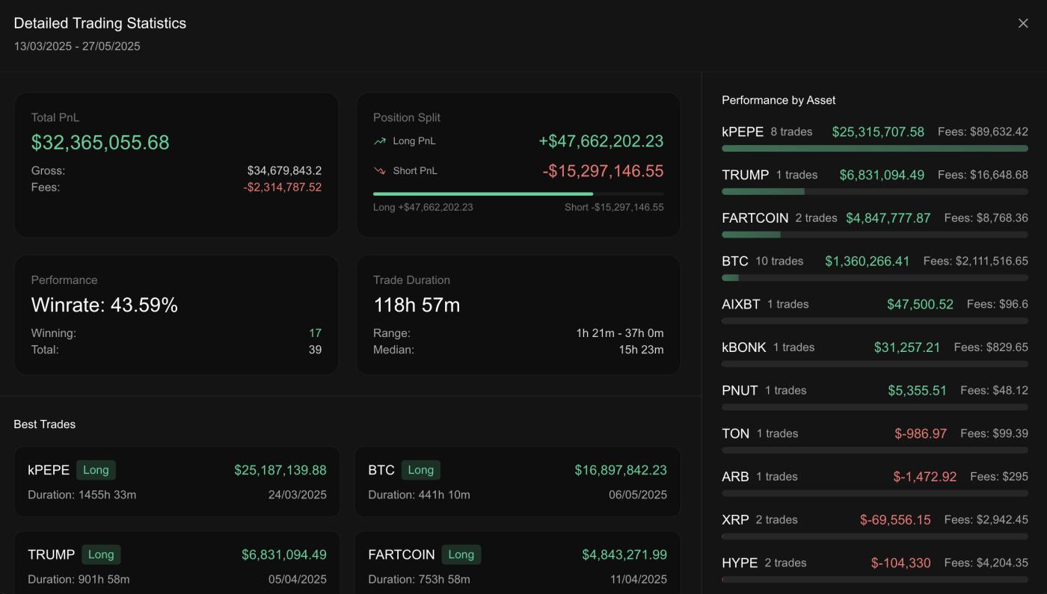Open the Performance by Asset section
The width and height of the screenshot is (1047, 594).
click(x=779, y=99)
